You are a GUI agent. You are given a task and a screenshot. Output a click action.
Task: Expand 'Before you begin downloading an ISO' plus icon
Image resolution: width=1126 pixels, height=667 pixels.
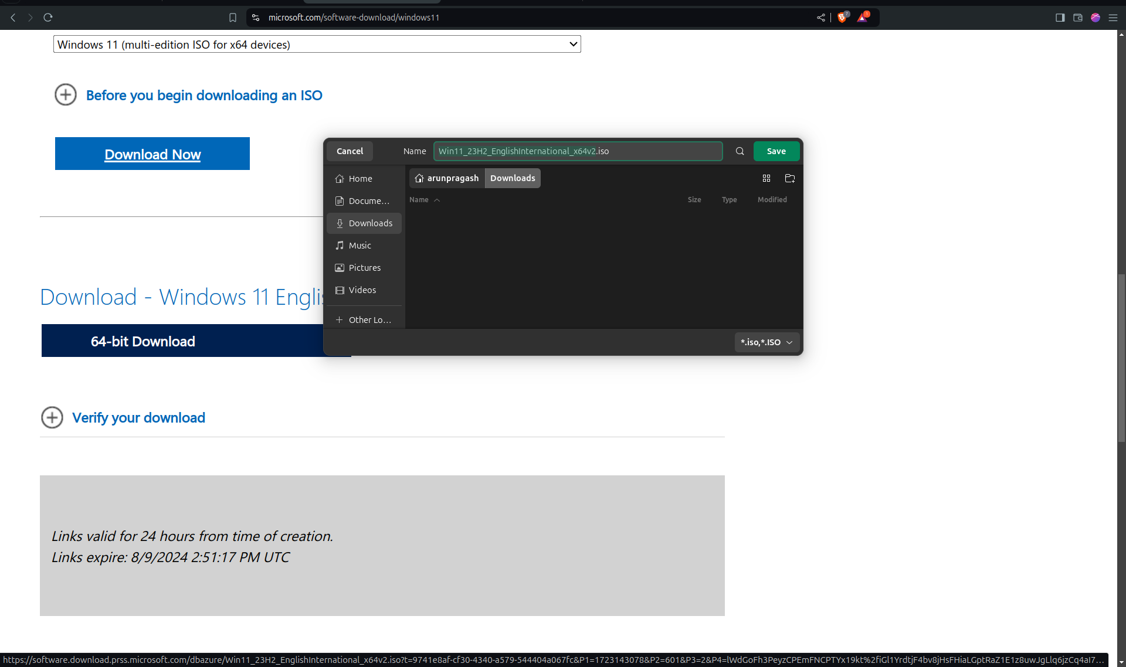[66, 94]
